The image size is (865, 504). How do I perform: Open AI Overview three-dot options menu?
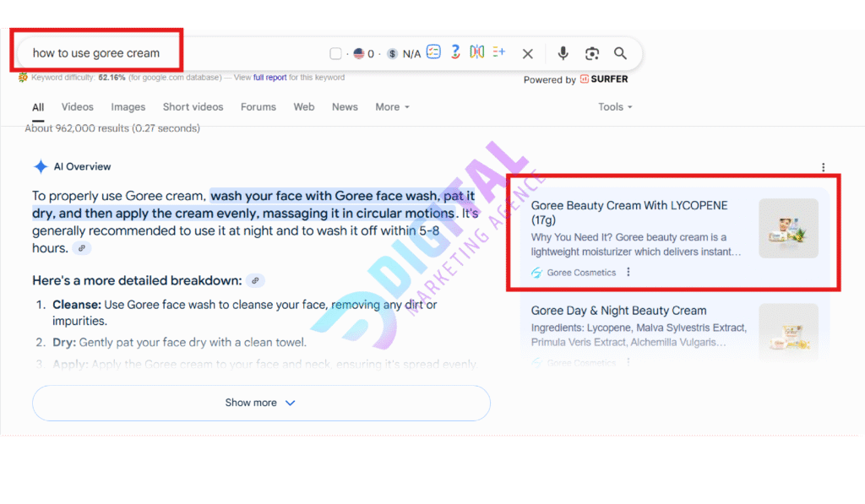click(x=823, y=167)
